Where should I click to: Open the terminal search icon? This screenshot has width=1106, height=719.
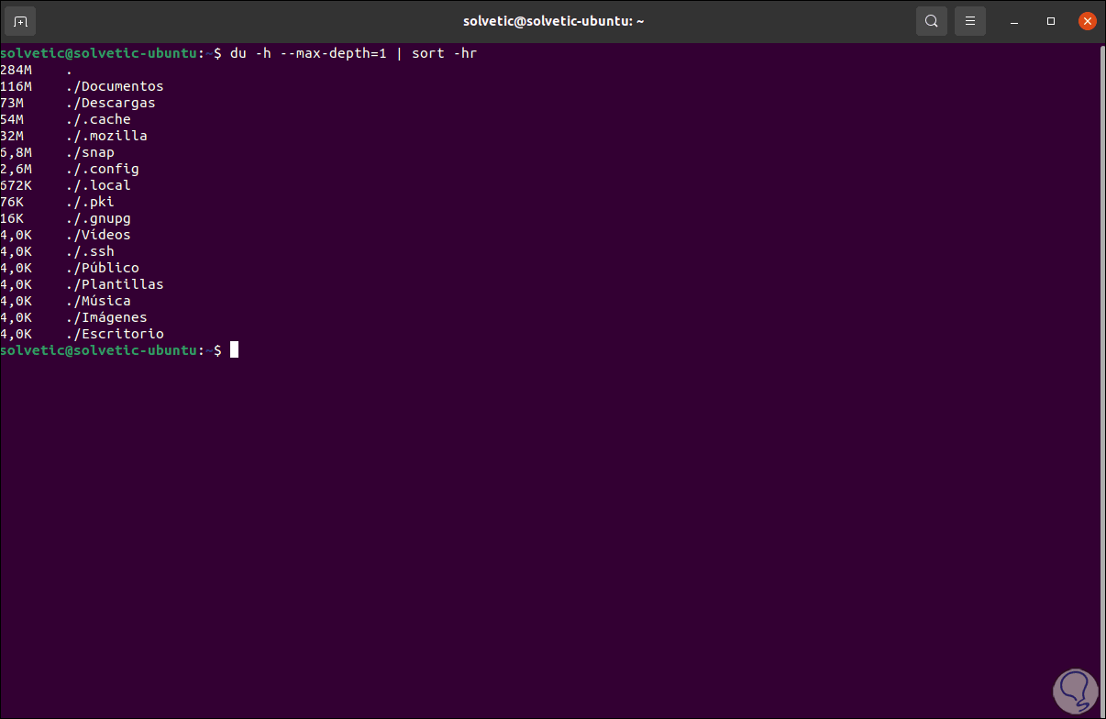(x=931, y=21)
